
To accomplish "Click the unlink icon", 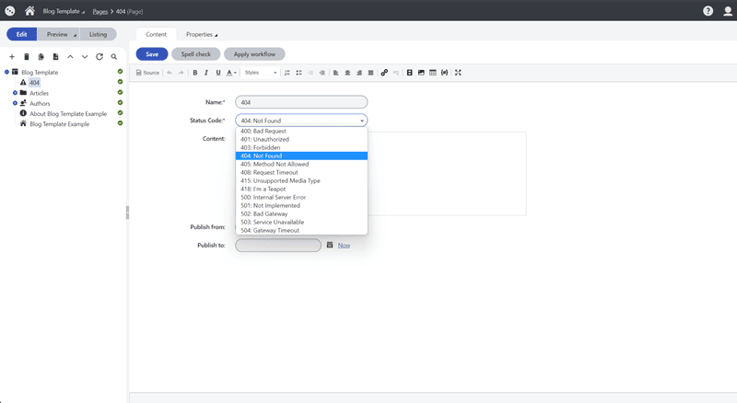I will tap(396, 73).
